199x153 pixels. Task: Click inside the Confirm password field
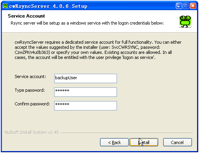86,106
